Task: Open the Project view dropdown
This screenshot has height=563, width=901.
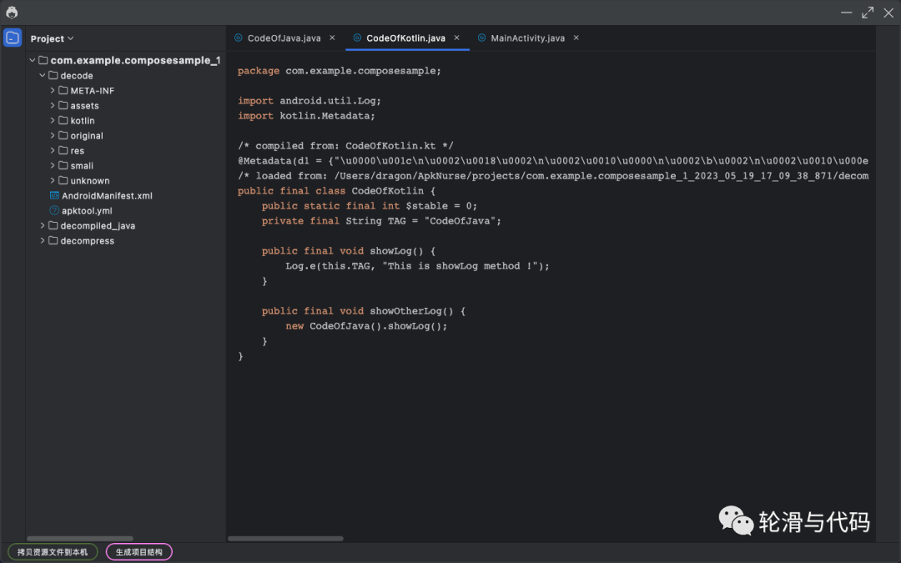Action: [x=53, y=38]
